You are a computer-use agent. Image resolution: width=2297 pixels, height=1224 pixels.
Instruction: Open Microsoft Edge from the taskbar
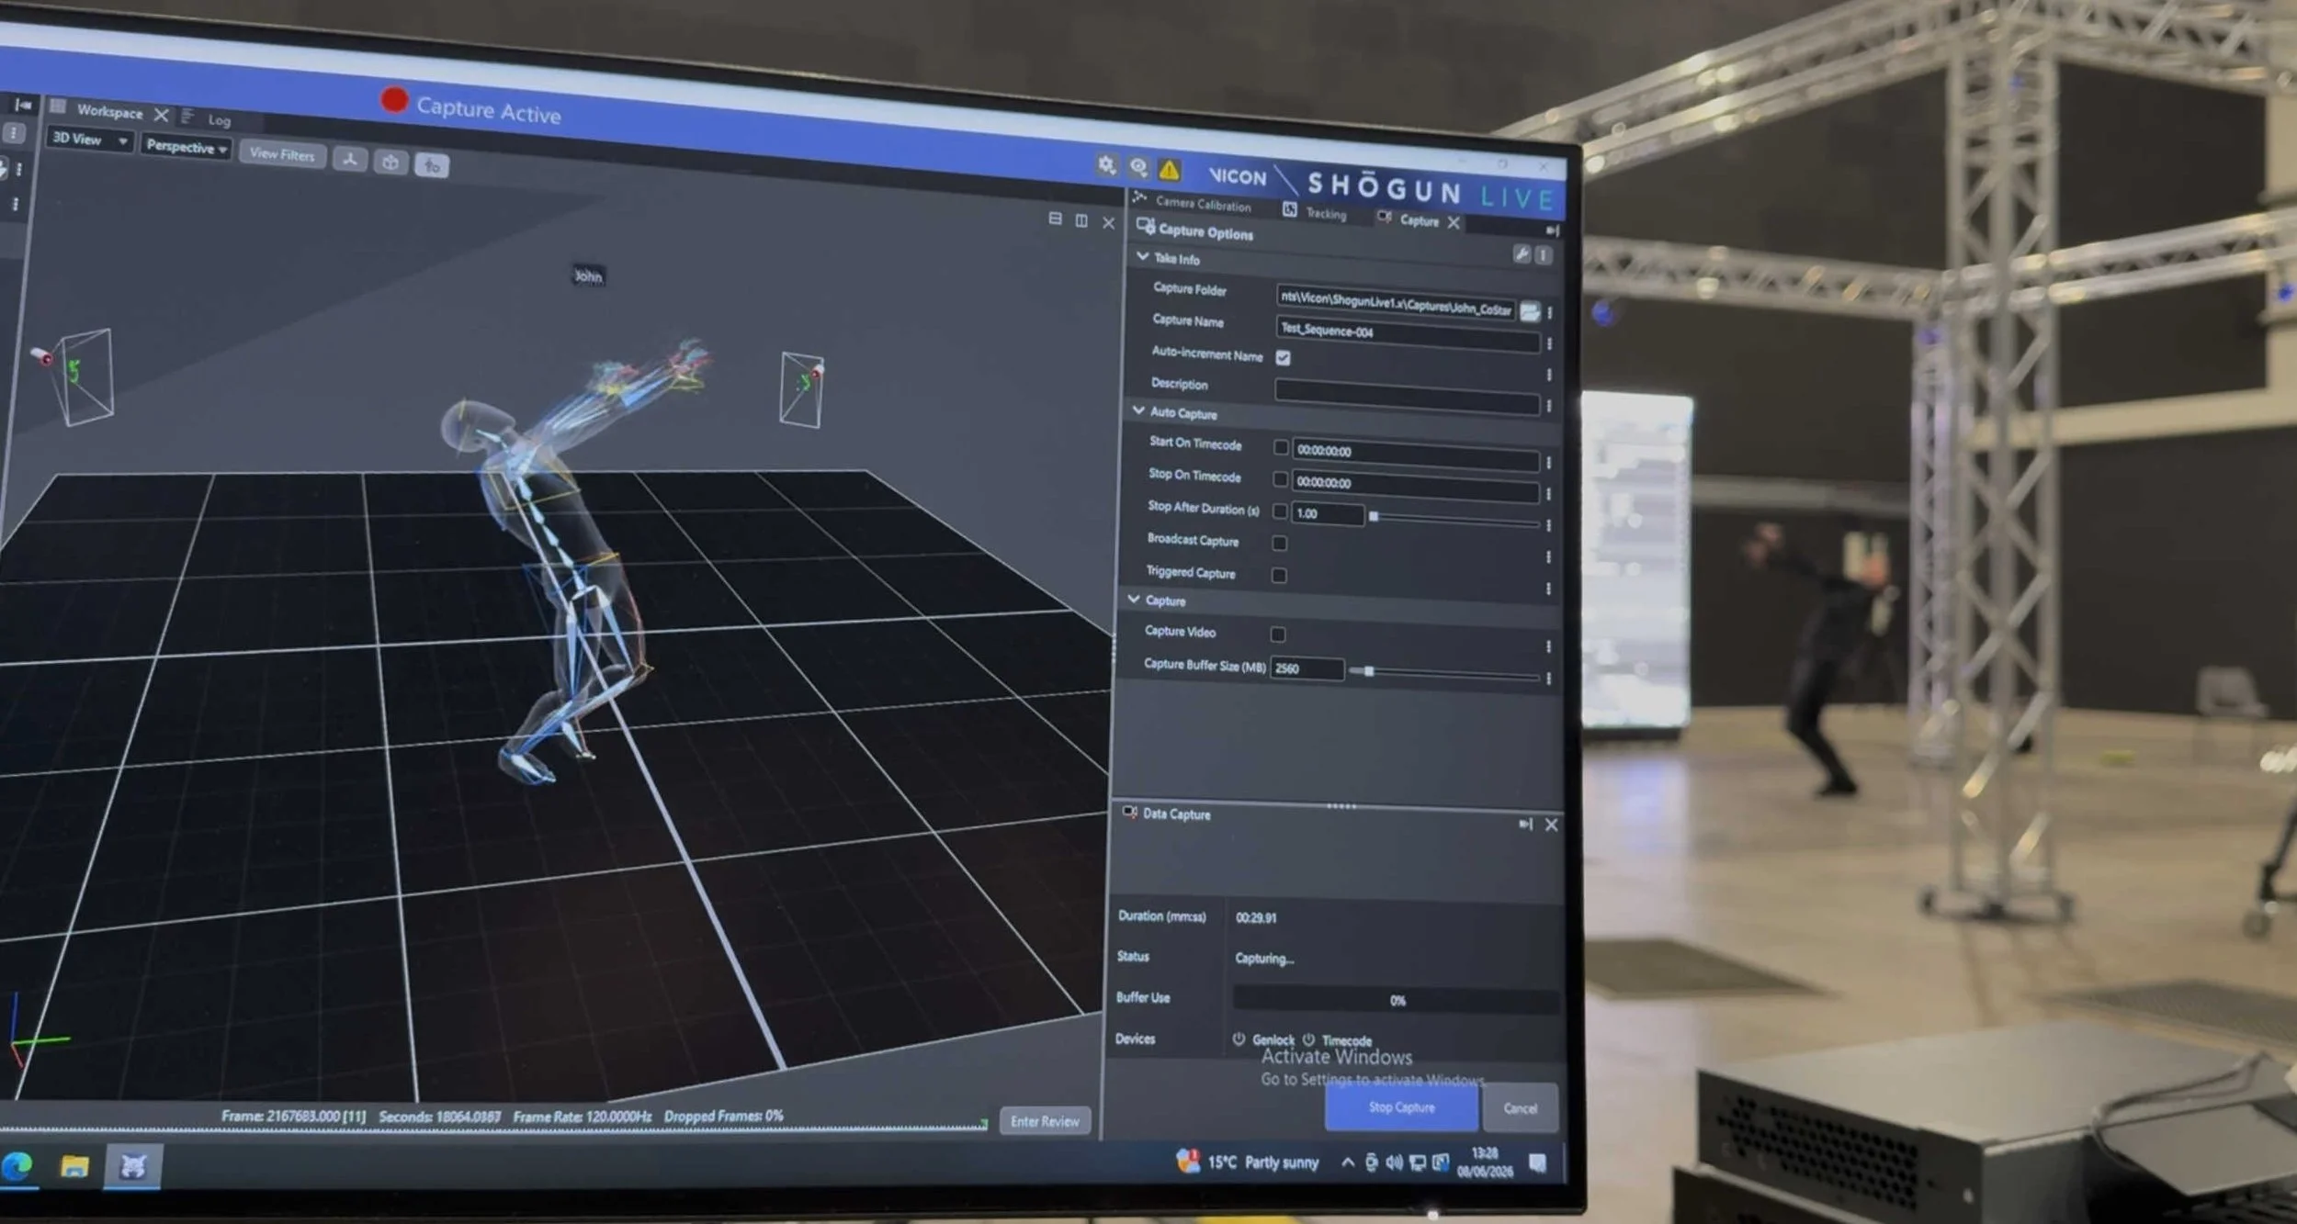[x=17, y=1166]
